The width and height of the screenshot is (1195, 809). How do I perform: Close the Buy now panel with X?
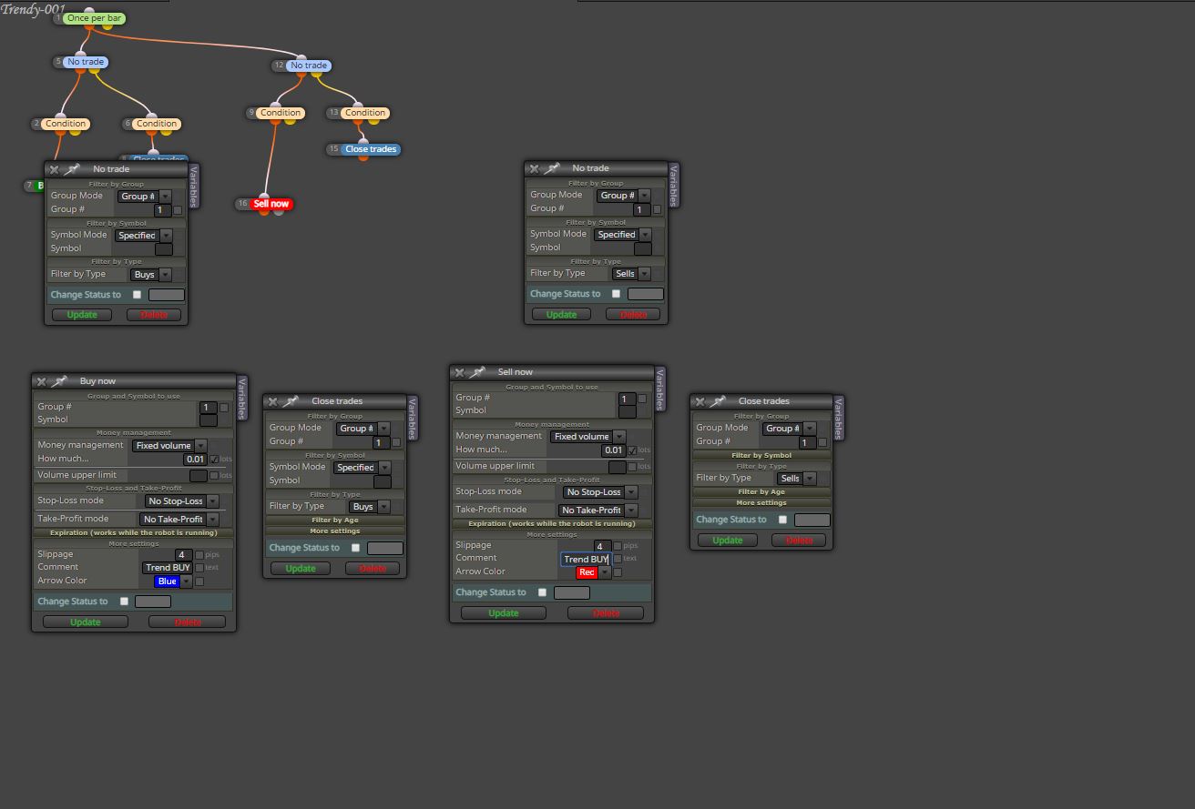42,381
